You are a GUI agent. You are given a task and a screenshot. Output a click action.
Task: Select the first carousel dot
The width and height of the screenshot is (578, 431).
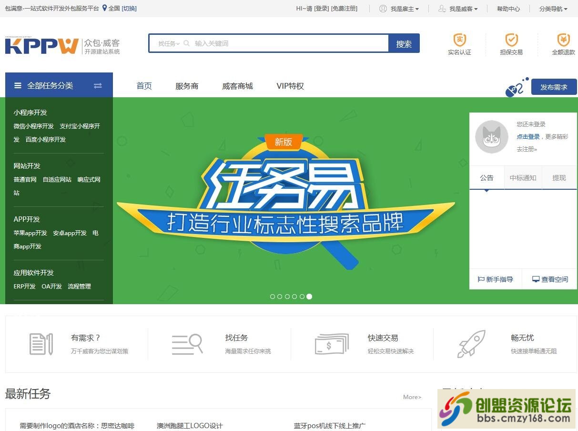tap(273, 297)
